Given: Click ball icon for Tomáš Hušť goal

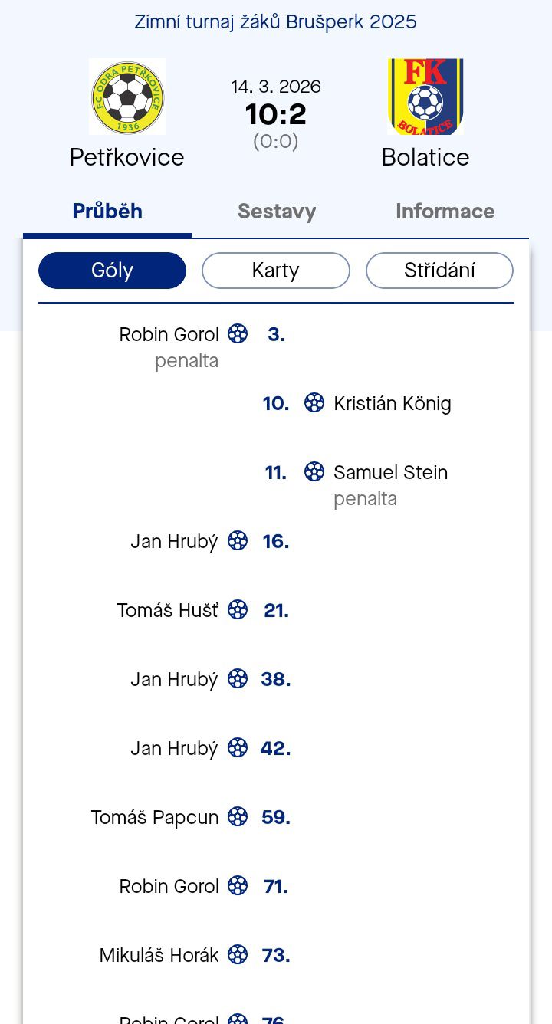Looking at the screenshot, I should click(x=238, y=609).
